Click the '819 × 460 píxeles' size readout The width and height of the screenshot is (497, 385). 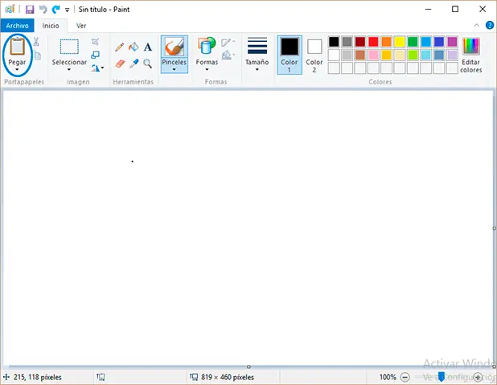point(228,377)
